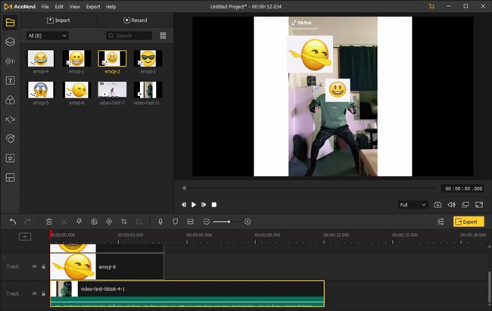This screenshot has height=311, width=492.
Task: Add a marker with shield icon
Action: pos(176,222)
